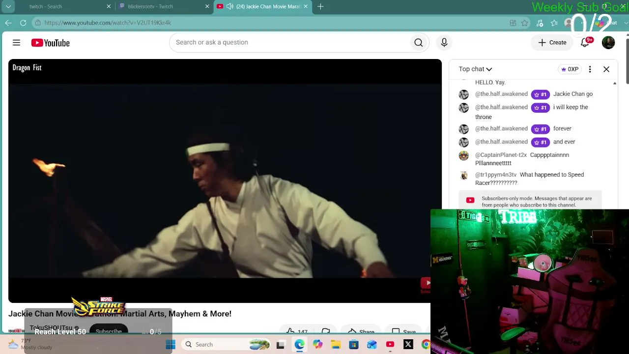The width and height of the screenshot is (629, 354).
Task: Click the Dragon Fist title overlay
Action: [27, 68]
